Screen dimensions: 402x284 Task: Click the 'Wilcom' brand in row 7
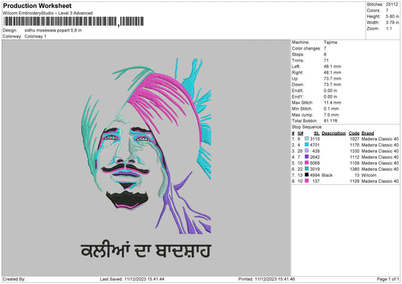[x=368, y=175]
